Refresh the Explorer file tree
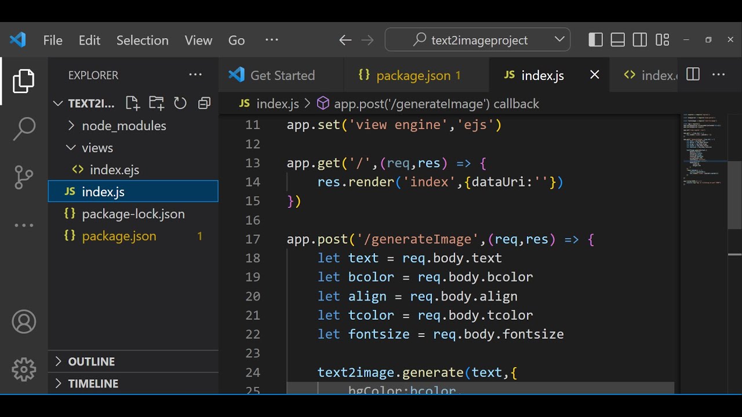The width and height of the screenshot is (742, 417). click(180, 104)
